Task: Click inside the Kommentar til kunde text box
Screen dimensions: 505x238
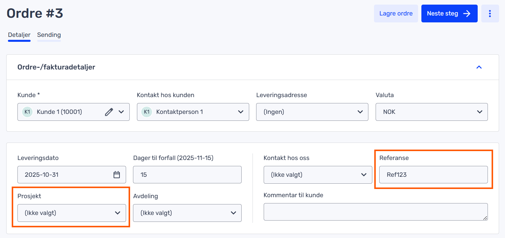Action: [375, 212]
